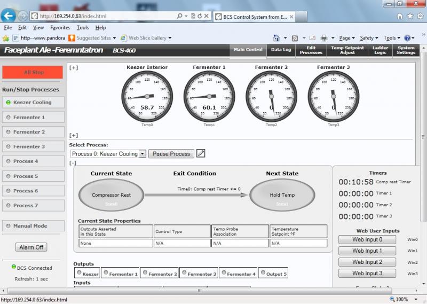Toggle Output 5
Screen dimensions: 427x304
(x=273, y=272)
